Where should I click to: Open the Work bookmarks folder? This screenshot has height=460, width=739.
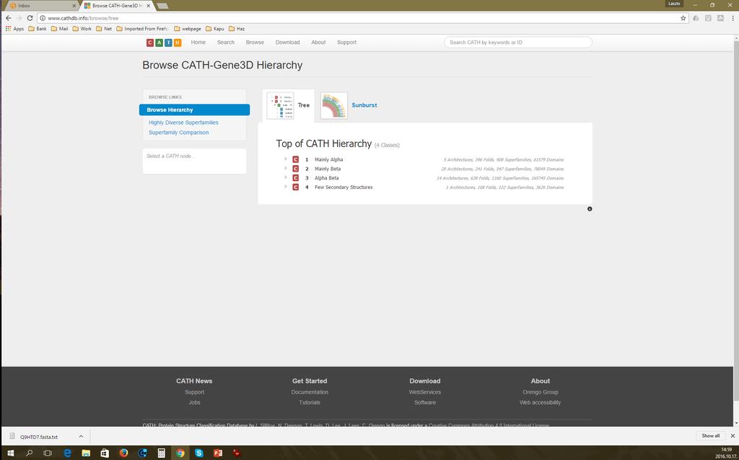coord(82,29)
